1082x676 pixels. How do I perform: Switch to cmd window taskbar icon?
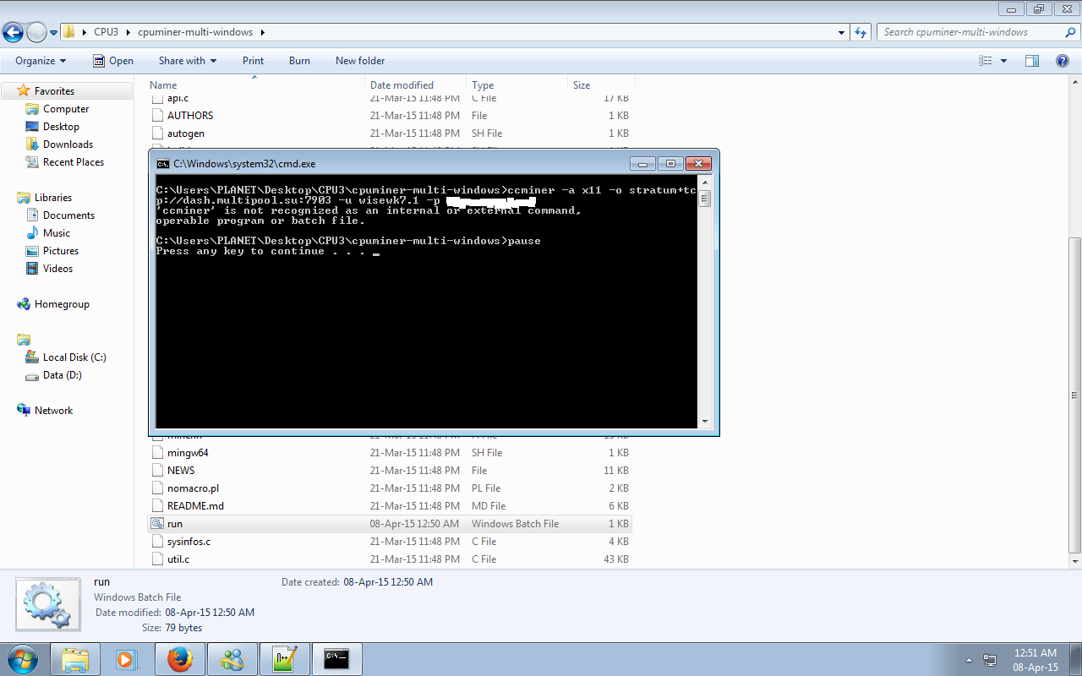[337, 659]
